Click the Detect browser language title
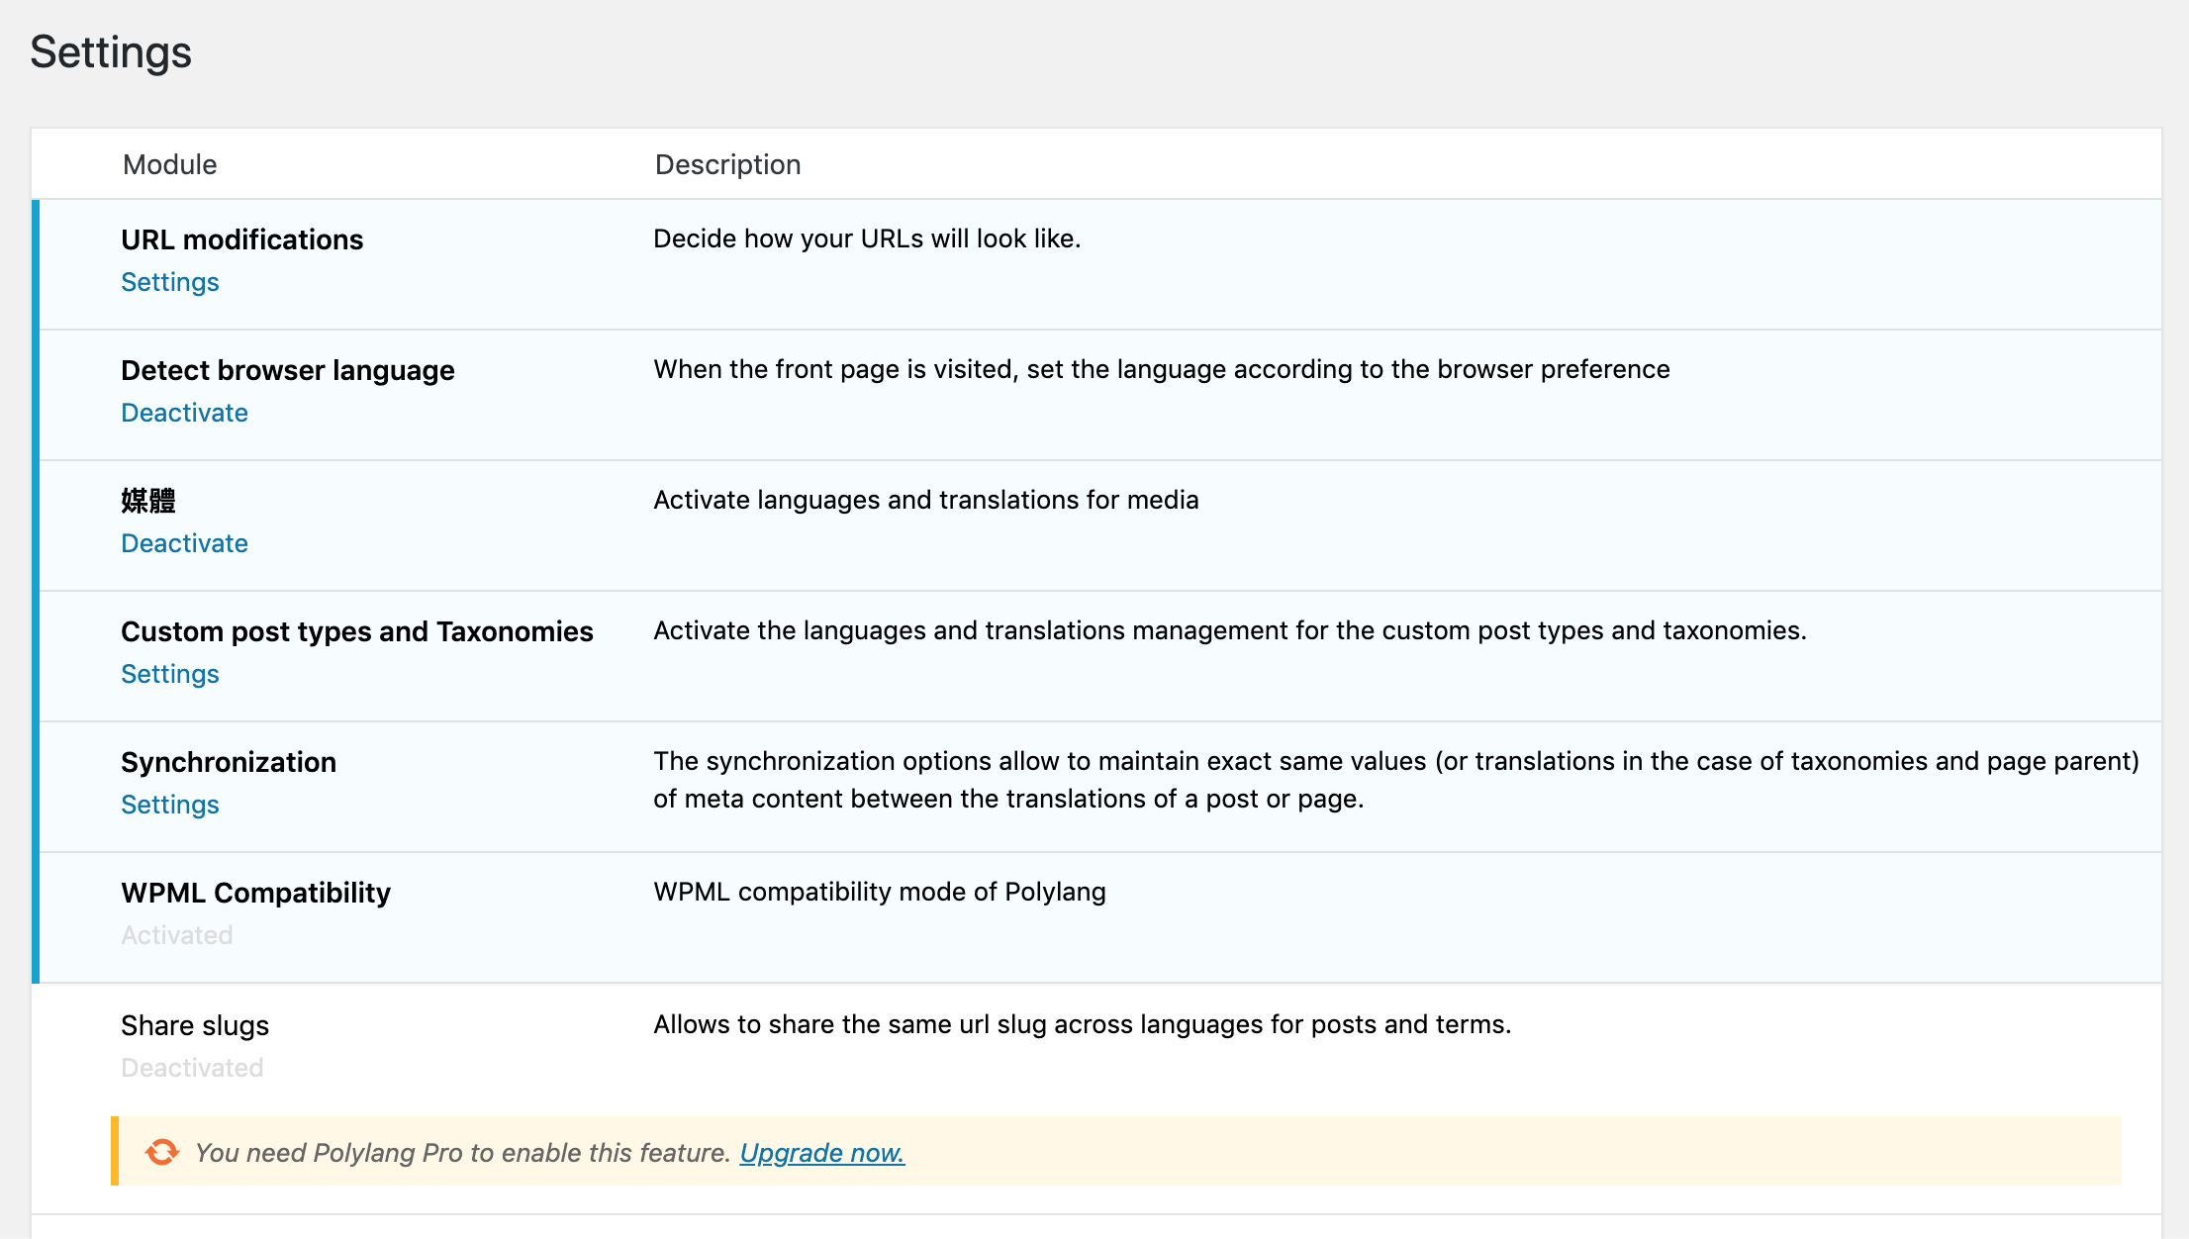Image resolution: width=2189 pixels, height=1239 pixels. [287, 370]
